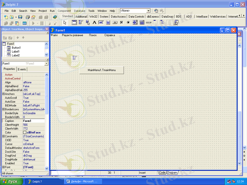247x185 pixels.
Task: Open the Project menu
Action: tap(43, 11)
